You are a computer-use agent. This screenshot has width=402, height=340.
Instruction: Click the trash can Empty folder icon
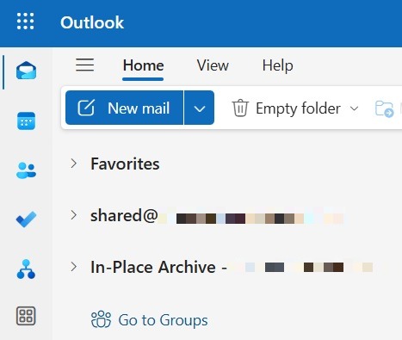[240, 108]
